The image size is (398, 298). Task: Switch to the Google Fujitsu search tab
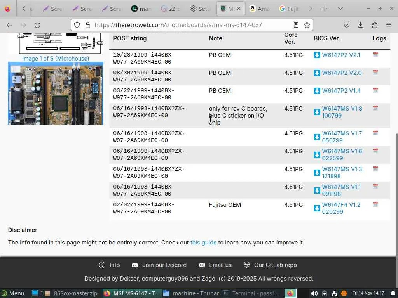coord(289,9)
